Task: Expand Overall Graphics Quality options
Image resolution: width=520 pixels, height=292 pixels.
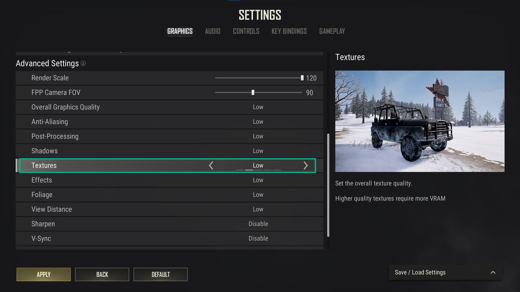Action: 258,107
